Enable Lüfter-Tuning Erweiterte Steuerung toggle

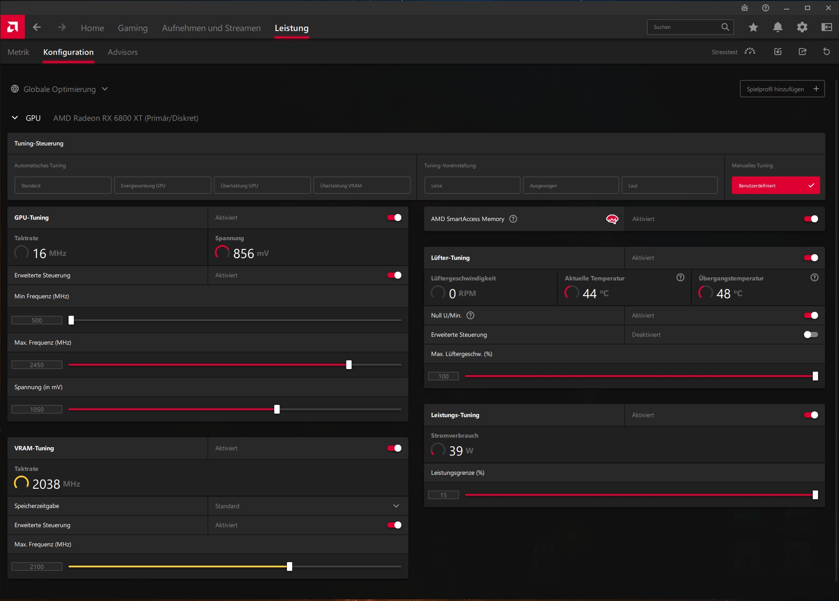(x=811, y=335)
